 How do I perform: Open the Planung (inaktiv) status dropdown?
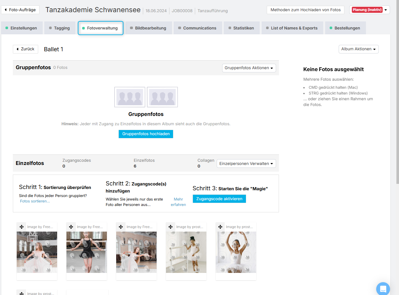click(x=370, y=10)
